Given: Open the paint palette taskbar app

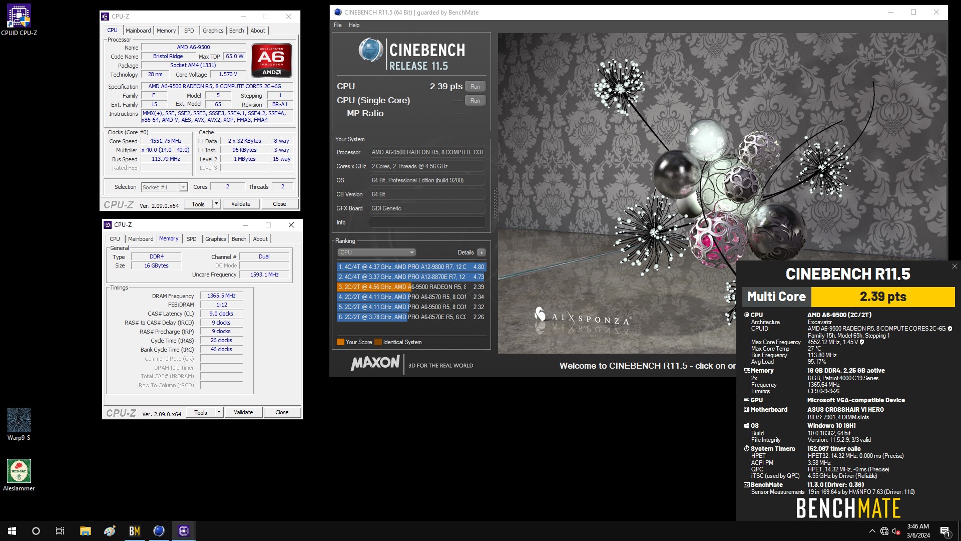Looking at the screenshot, I should [x=110, y=531].
